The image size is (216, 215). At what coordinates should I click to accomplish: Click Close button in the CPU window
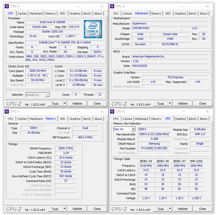click(x=97, y=103)
